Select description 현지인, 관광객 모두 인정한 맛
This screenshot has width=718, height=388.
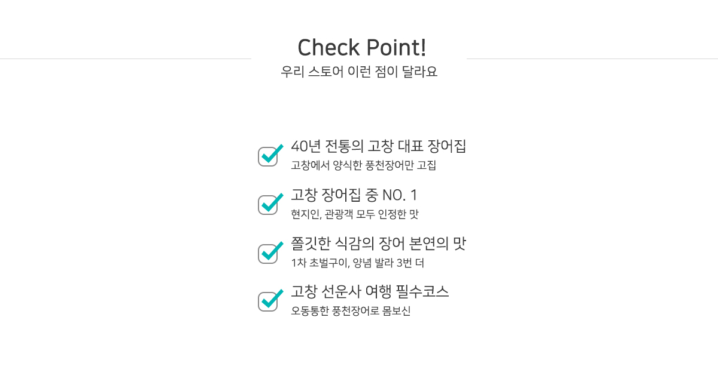355,214
